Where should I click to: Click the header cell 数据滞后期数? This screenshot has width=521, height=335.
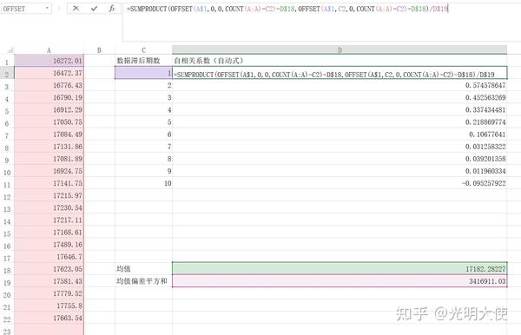tap(143, 61)
